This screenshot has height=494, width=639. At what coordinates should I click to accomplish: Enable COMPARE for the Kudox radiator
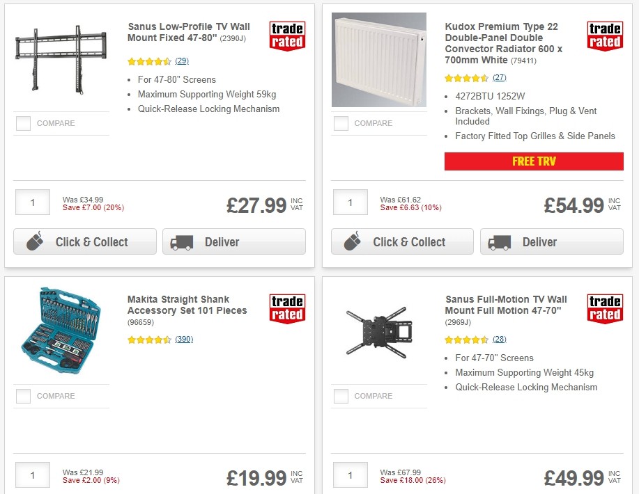[x=341, y=123]
